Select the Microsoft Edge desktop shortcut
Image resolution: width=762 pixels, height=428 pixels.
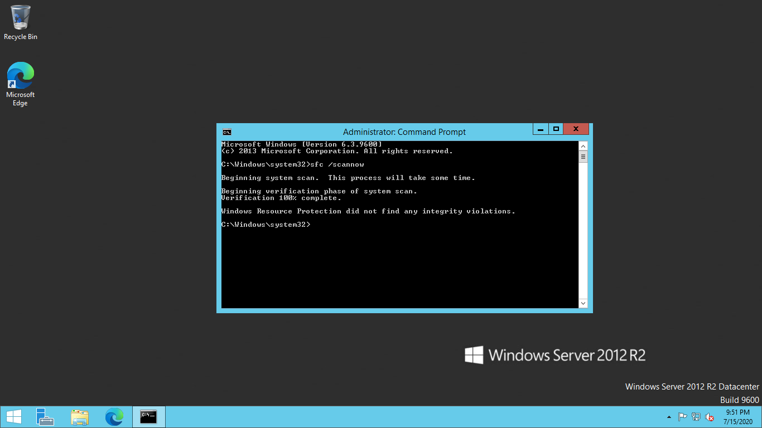[x=21, y=84]
